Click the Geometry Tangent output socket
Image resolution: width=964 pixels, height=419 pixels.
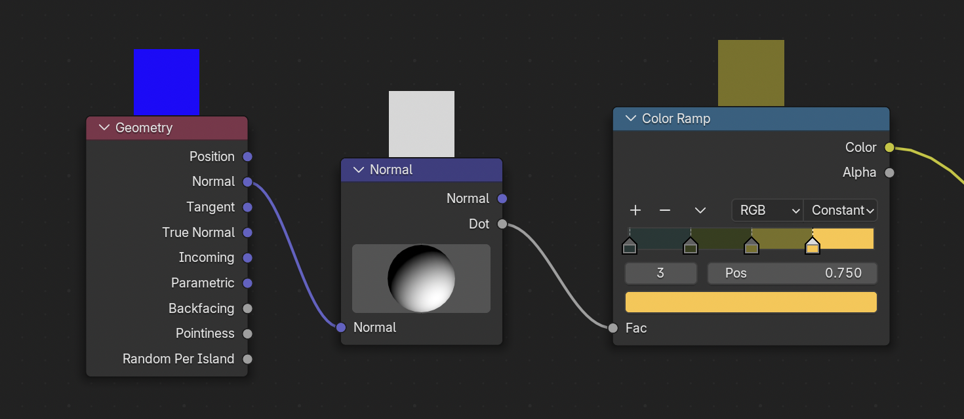[247, 207]
